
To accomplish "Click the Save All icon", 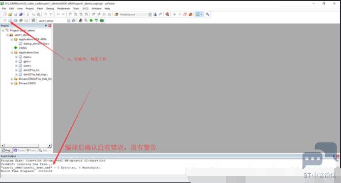I will click(21, 14).
